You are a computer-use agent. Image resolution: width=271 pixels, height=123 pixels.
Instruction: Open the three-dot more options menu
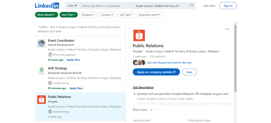227,29
